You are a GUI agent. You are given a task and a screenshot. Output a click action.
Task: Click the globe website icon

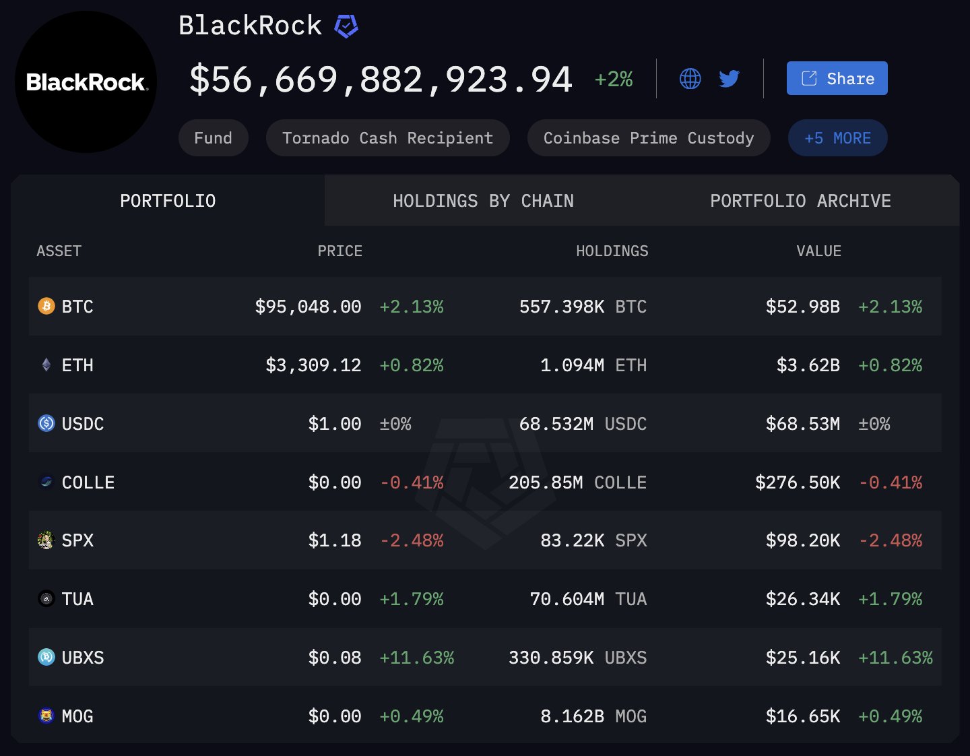pyautogui.click(x=689, y=78)
